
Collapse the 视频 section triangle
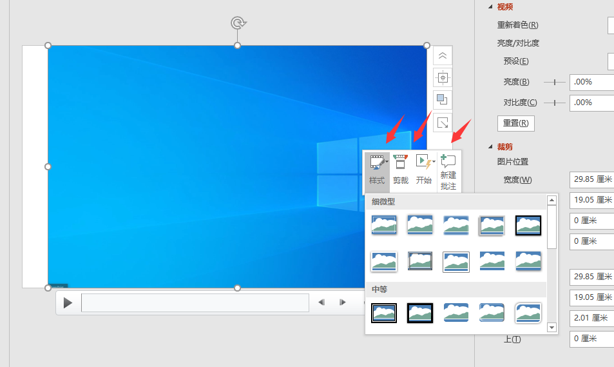coord(490,6)
